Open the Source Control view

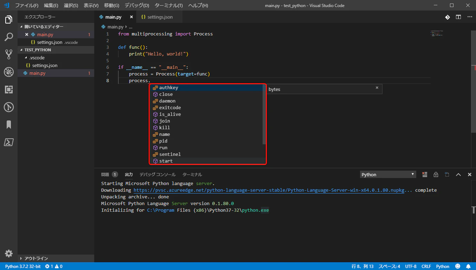click(9, 54)
